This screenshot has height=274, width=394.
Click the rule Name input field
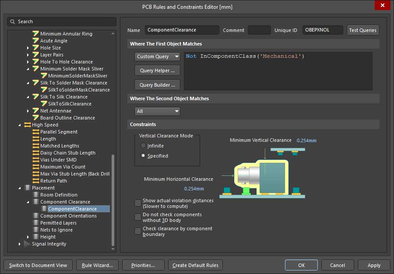[x=182, y=30]
